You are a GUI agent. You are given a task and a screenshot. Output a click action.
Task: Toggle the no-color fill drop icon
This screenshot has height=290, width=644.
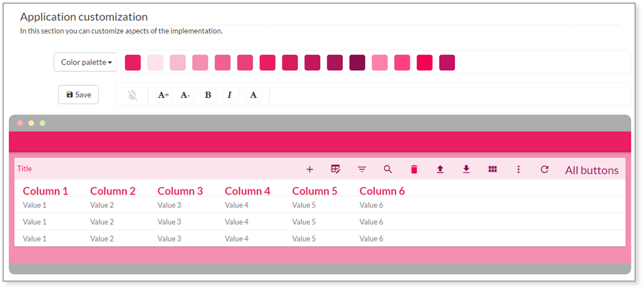pos(132,95)
